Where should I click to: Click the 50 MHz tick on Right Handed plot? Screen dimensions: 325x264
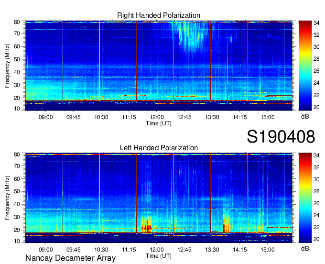coord(17,59)
